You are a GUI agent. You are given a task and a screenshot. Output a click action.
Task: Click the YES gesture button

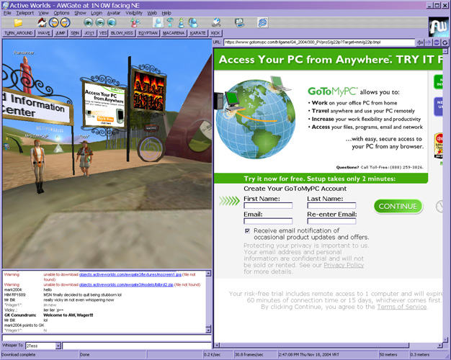tap(103, 33)
